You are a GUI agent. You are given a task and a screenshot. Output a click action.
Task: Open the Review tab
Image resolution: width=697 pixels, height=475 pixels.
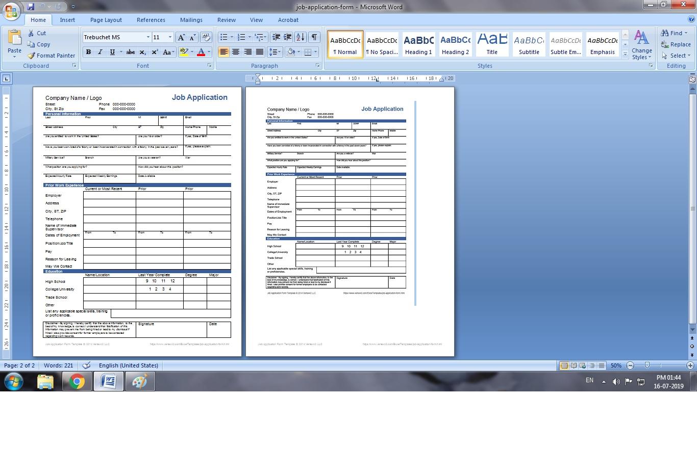tap(226, 20)
